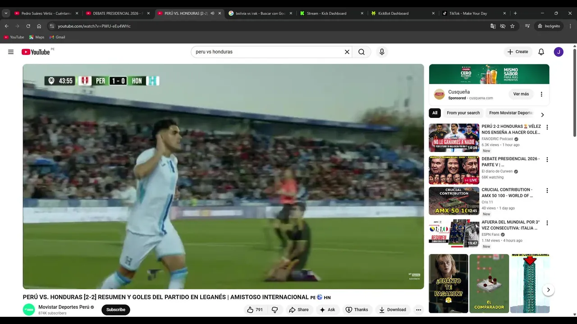Select From your search chip
This screenshot has height=324, width=577.
[463, 113]
